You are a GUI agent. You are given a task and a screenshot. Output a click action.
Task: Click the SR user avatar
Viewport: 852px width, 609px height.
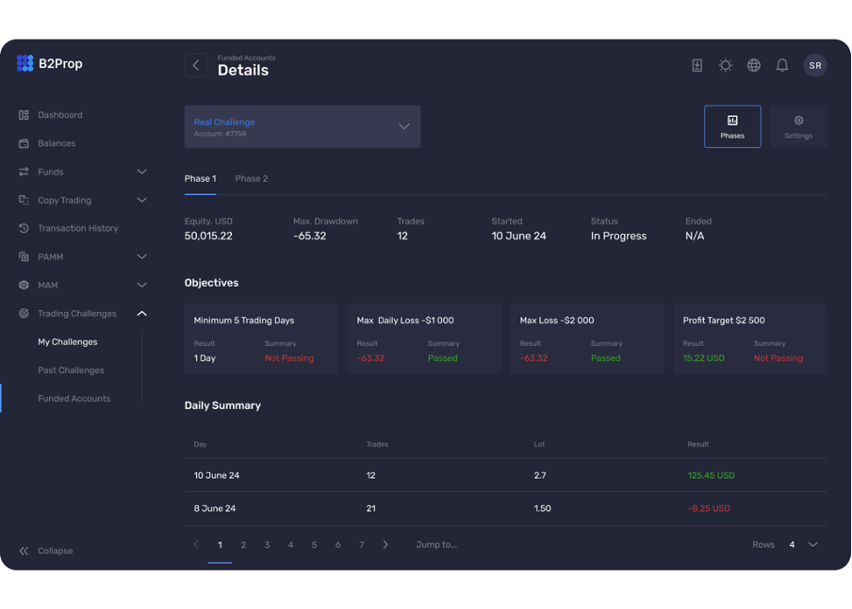815,65
